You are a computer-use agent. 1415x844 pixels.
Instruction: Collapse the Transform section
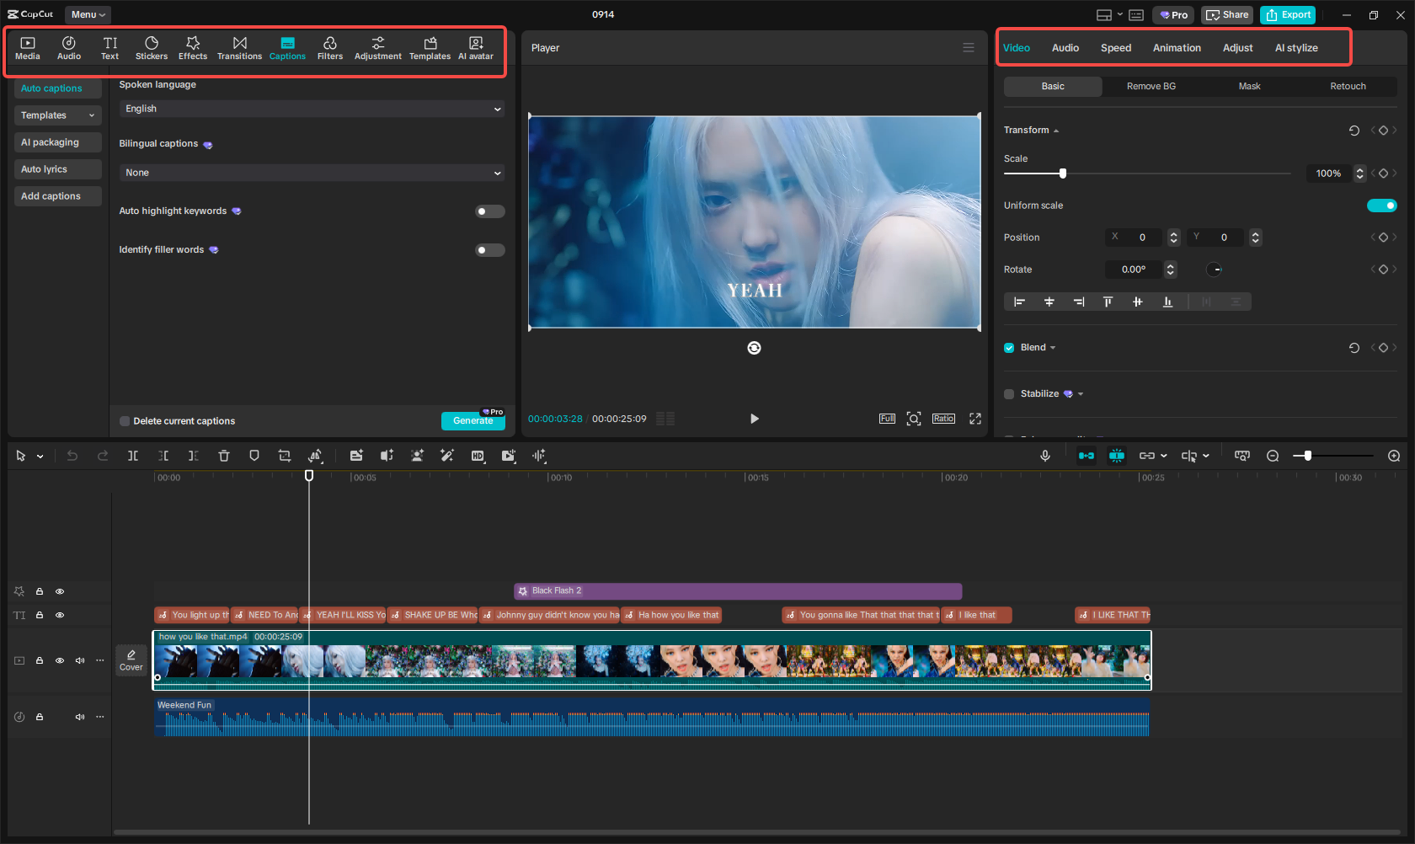1055,130
